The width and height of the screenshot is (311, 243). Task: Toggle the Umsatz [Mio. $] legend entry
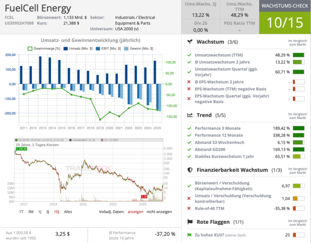point(78,49)
